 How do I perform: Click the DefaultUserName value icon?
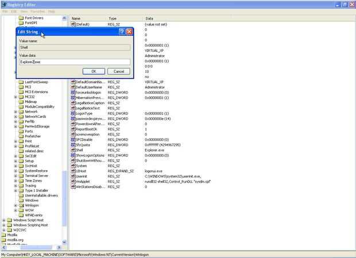coord(73,87)
